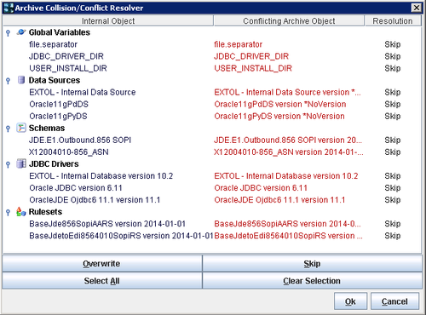Screen dimensions: 426x315
Task: Click the Schemas tree icon
Action: [21, 128]
